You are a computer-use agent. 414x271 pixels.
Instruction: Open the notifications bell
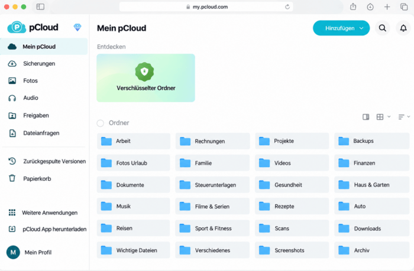403,28
